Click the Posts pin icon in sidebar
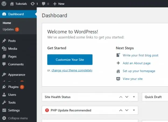The height and width of the screenshot is (122, 168). 4,41
